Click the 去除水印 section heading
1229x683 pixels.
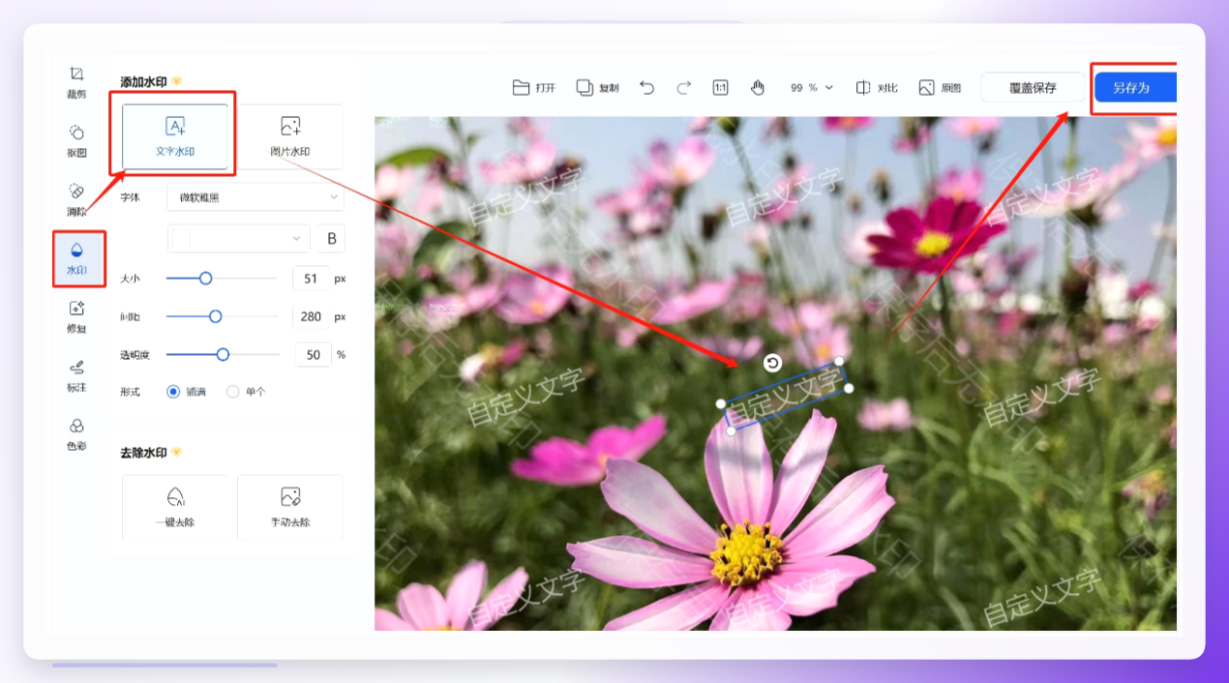(x=143, y=453)
